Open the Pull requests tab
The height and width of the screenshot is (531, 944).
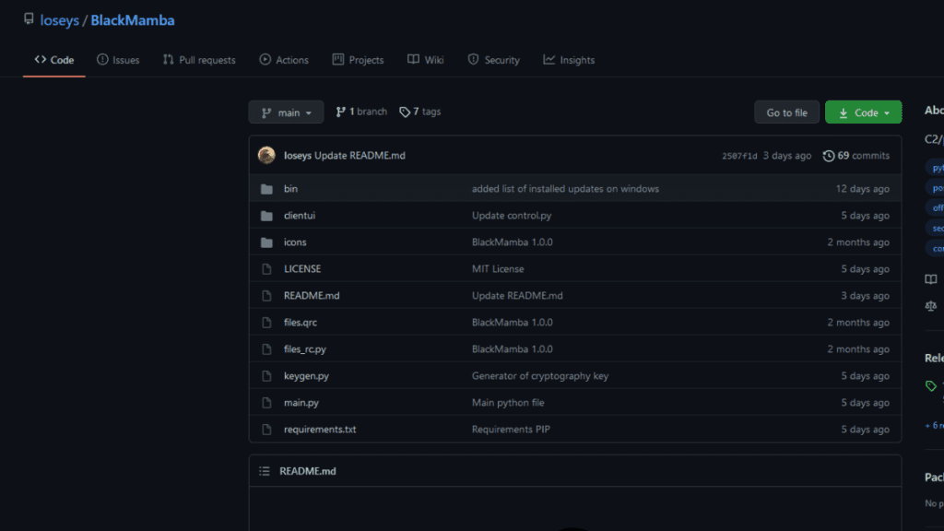coord(199,60)
